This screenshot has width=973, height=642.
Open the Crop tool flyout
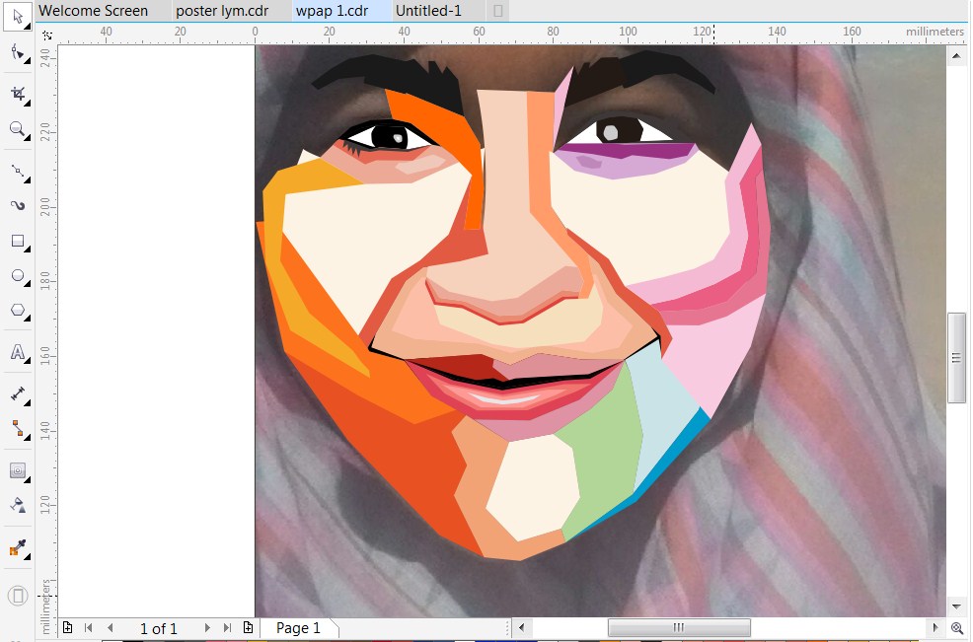coord(28,102)
